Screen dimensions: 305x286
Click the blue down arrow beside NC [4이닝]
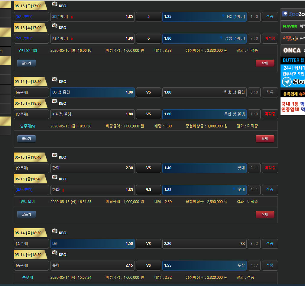223,16
